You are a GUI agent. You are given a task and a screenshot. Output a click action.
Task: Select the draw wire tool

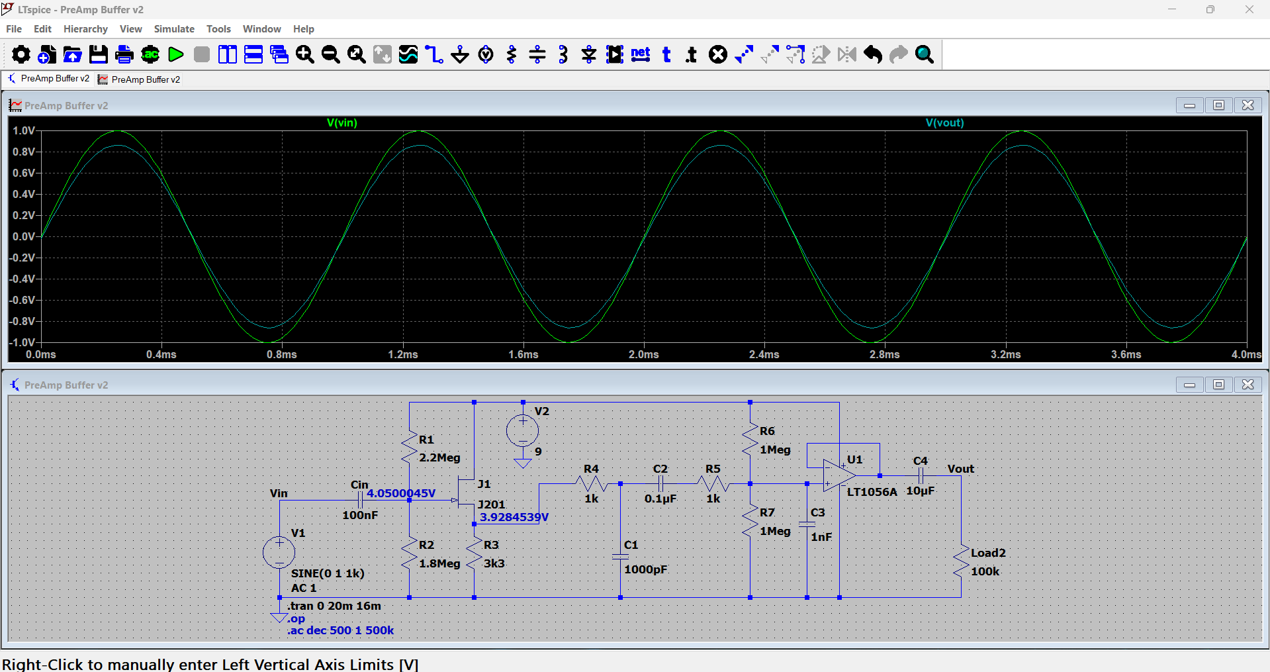point(434,54)
